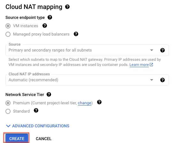174x143 pixels.
Task: Select the VM instances radio button
Action: coord(8,26)
